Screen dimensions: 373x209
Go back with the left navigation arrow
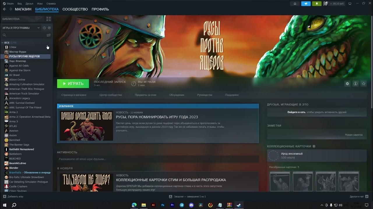[x=4, y=9]
